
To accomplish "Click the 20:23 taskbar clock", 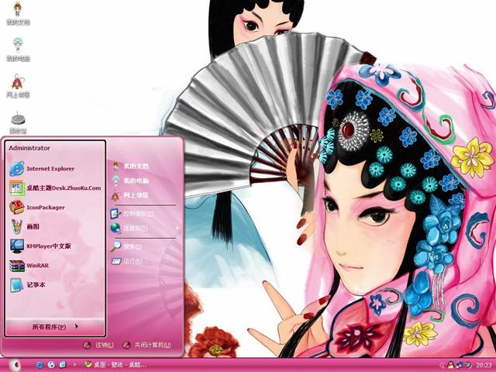I will point(484,365).
